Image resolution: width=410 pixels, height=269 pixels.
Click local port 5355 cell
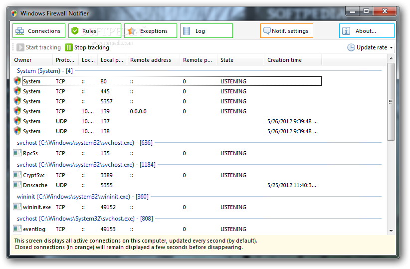pos(107,185)
